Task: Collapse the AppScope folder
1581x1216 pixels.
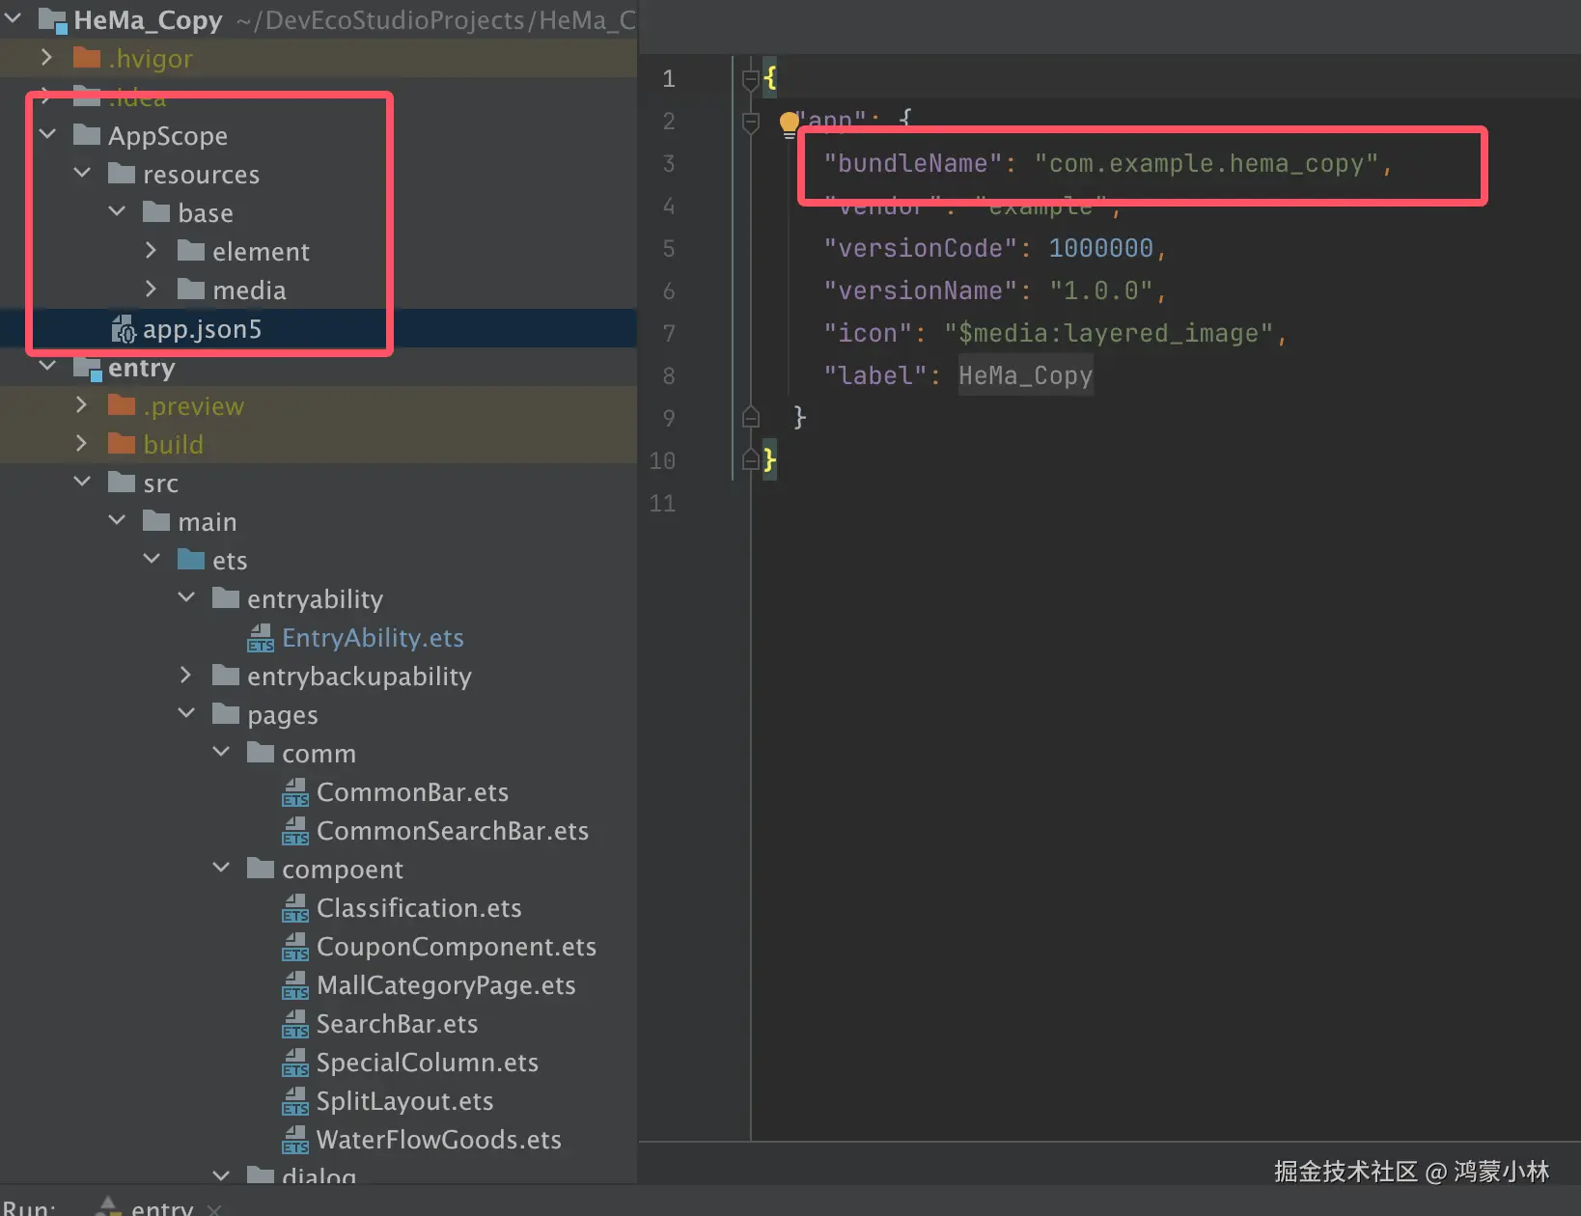Action: (47, 134)
